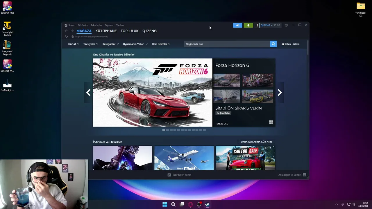Open the Forza Horizon 6 main banner image
Image resolution: width=372 pixels, height=209 pixels.
tap(153, 93)
